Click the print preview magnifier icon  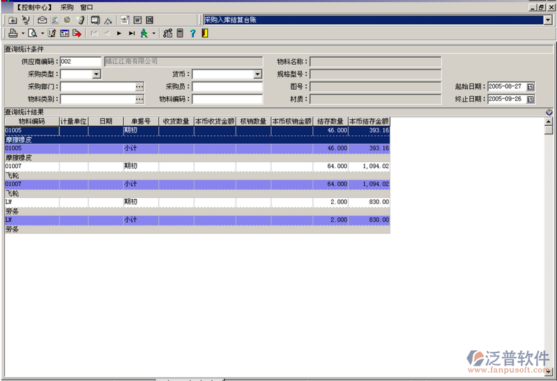click(x=32, y=33)
